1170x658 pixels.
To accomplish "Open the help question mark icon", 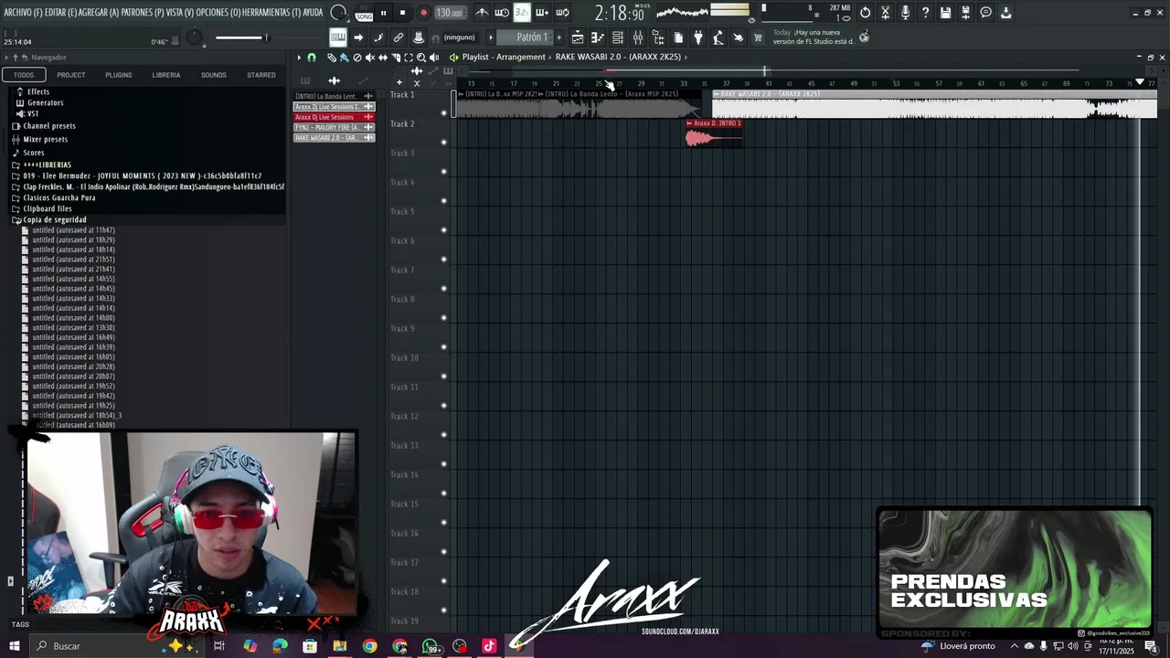I will pos(925,13).
